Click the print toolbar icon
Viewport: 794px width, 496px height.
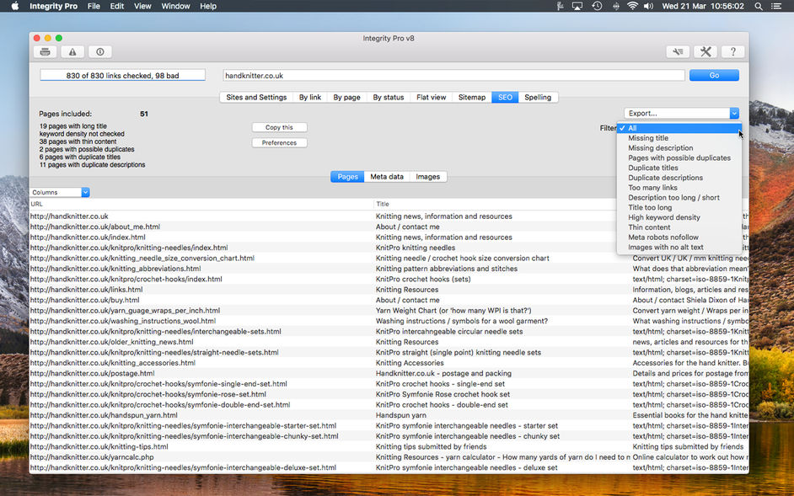pos(45,51)
